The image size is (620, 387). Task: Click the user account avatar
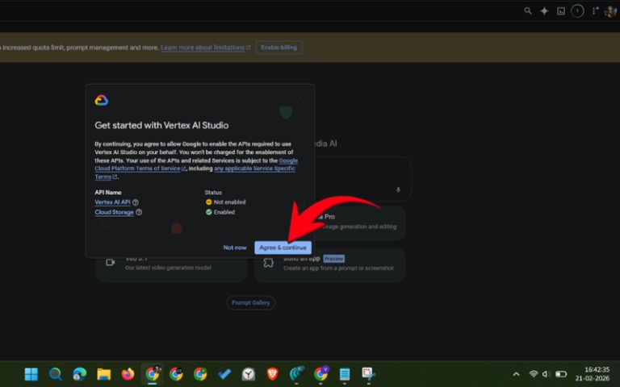pyautogui.click(x=610, y=11)
